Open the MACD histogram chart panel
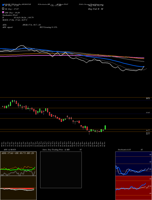The image size is (152, 200). pos(18,188)
